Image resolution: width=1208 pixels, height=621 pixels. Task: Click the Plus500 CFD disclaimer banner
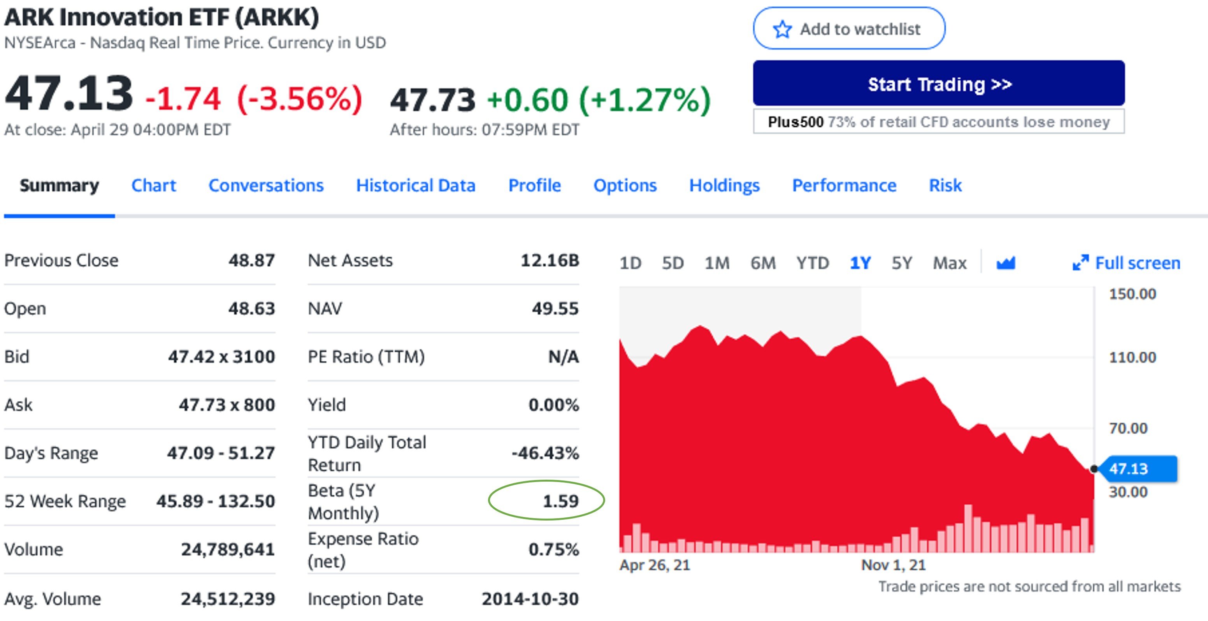(x=939, y=122)
